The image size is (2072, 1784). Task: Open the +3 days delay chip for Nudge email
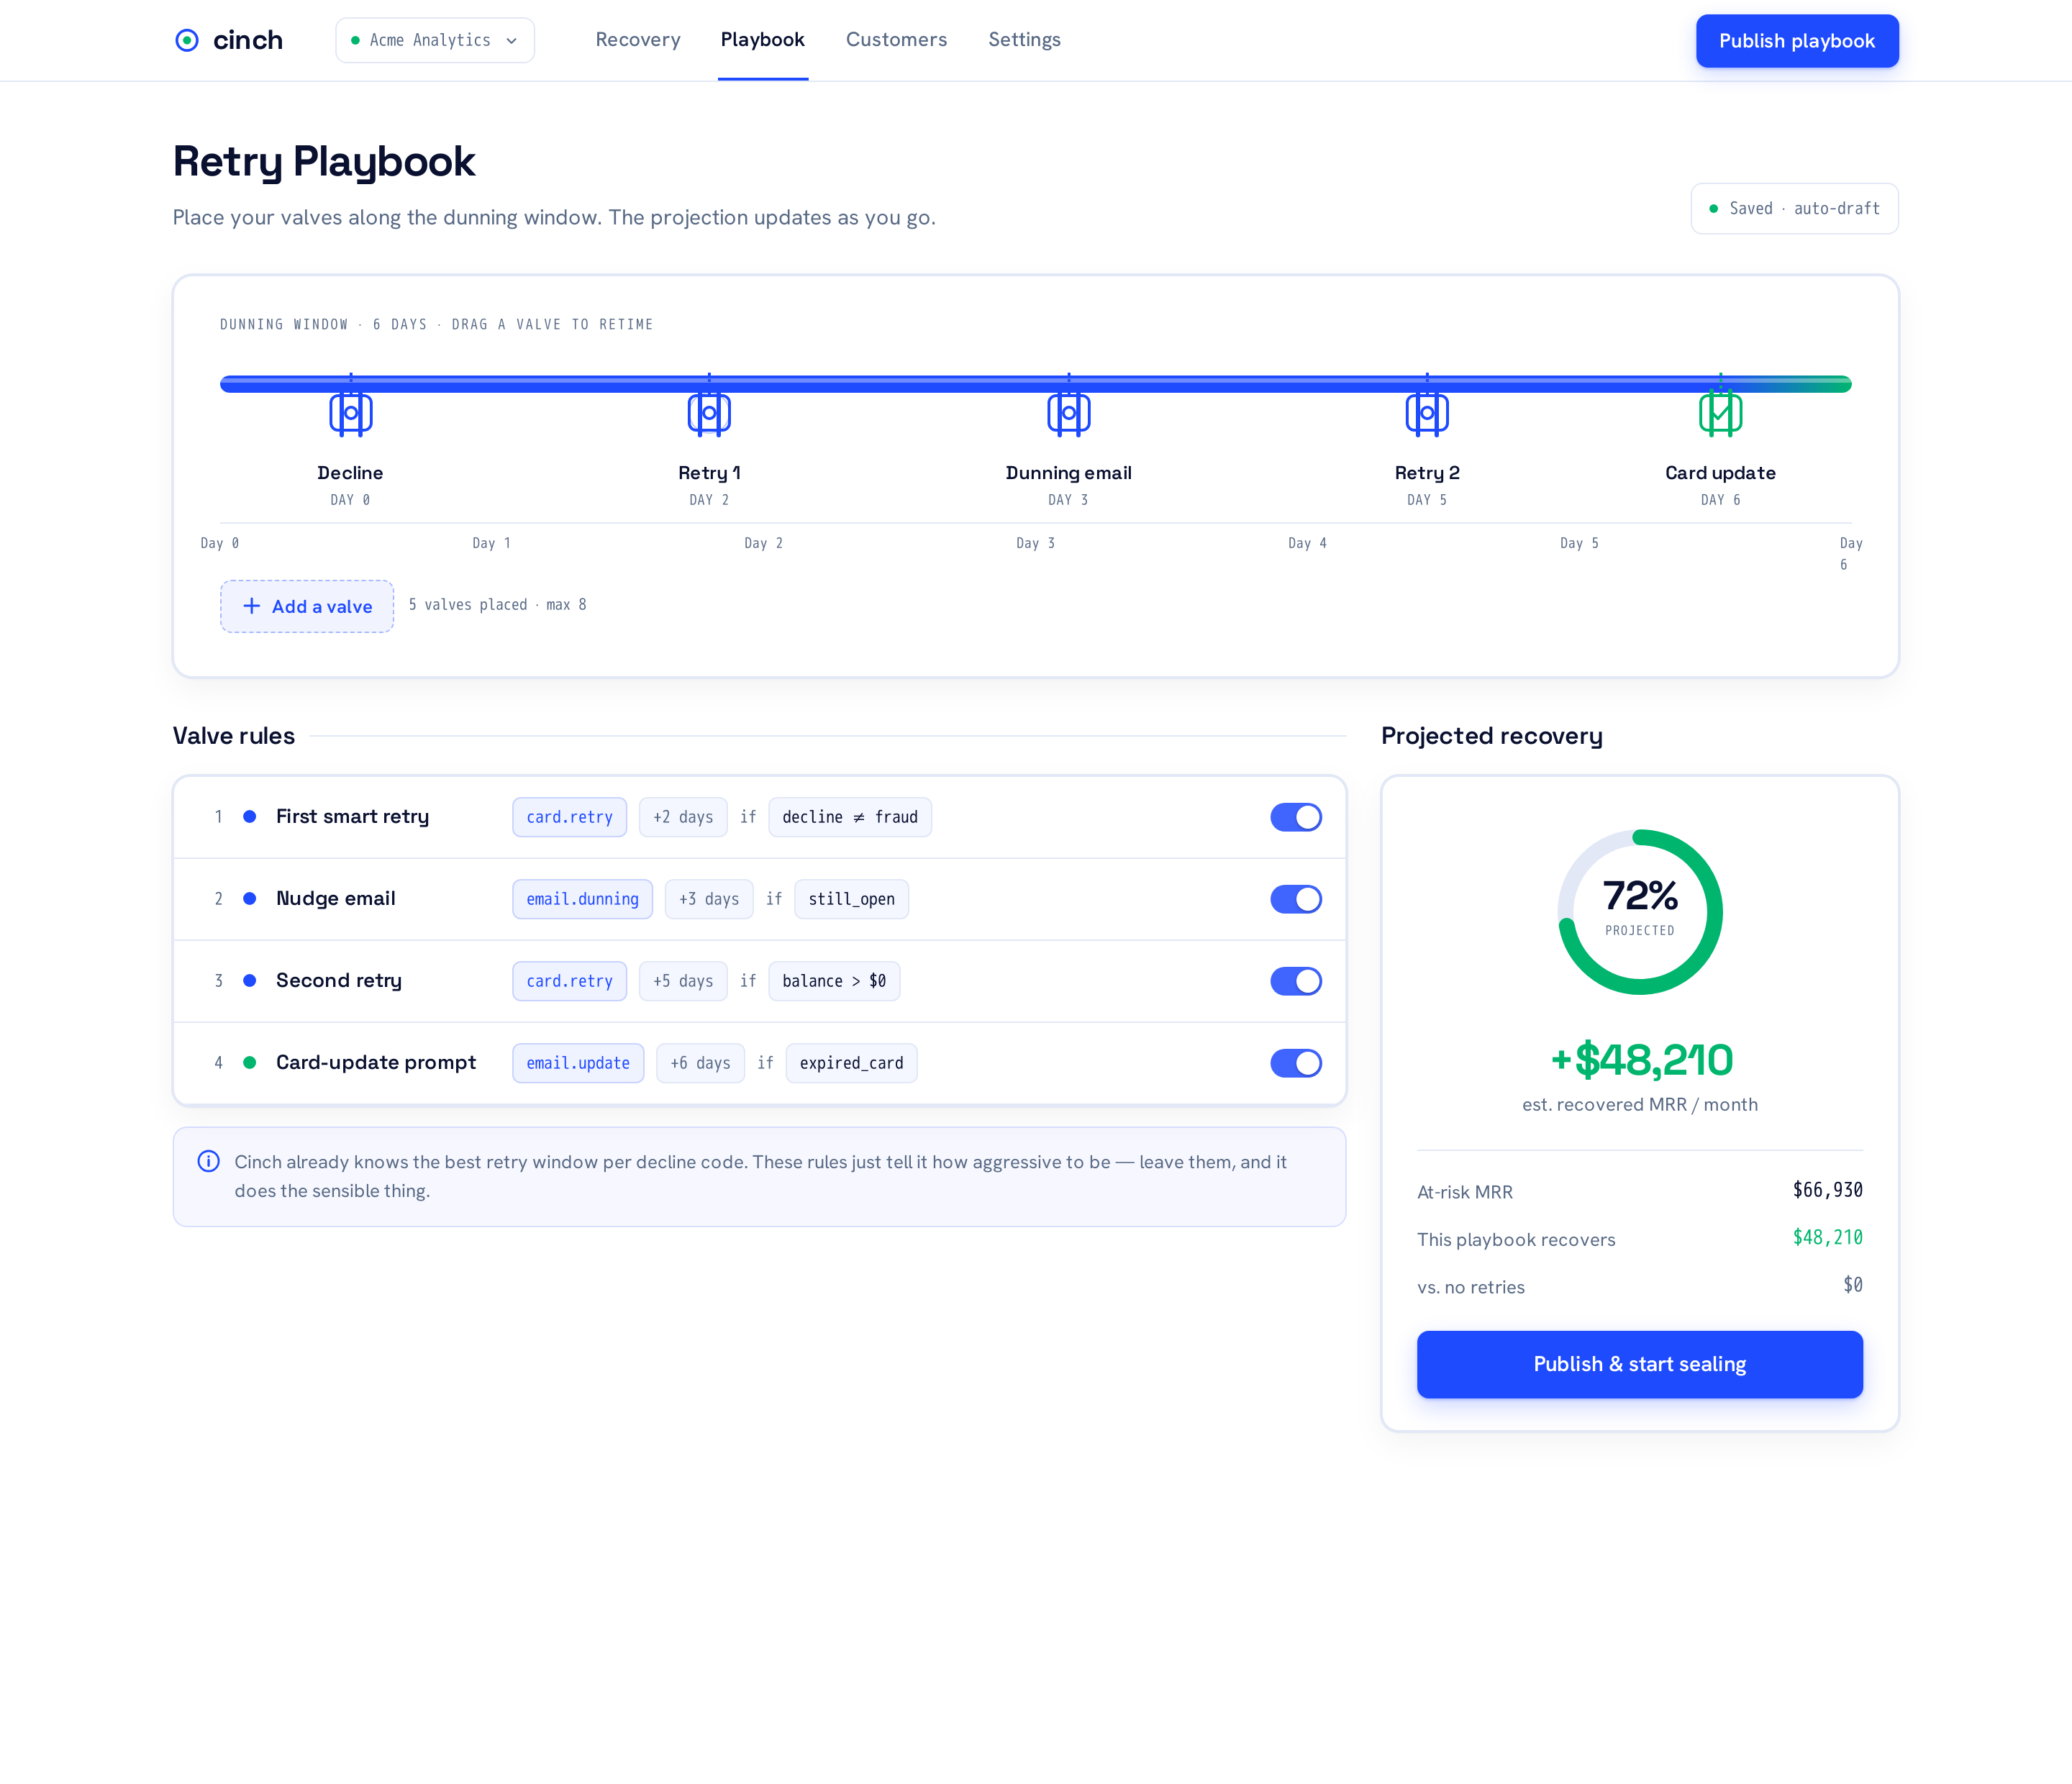[709, 899]
